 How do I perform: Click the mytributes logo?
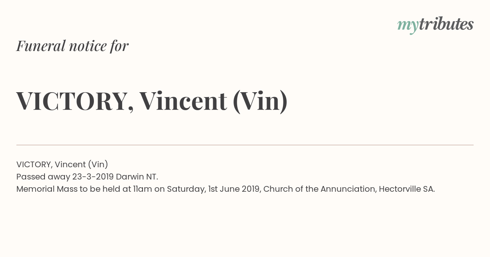(435, 25)
